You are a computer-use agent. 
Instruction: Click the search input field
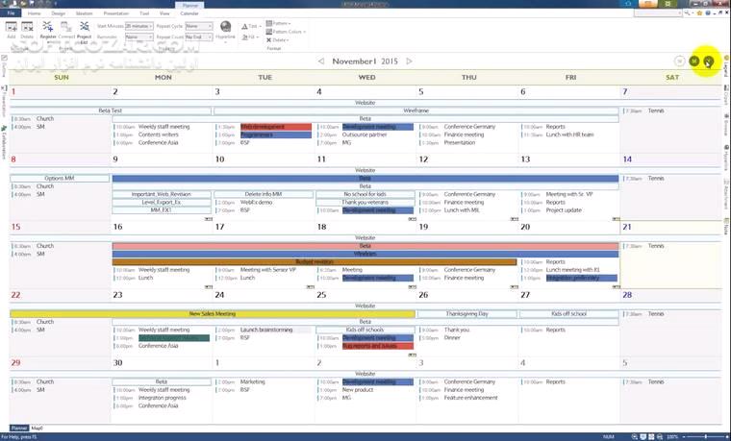657,13
